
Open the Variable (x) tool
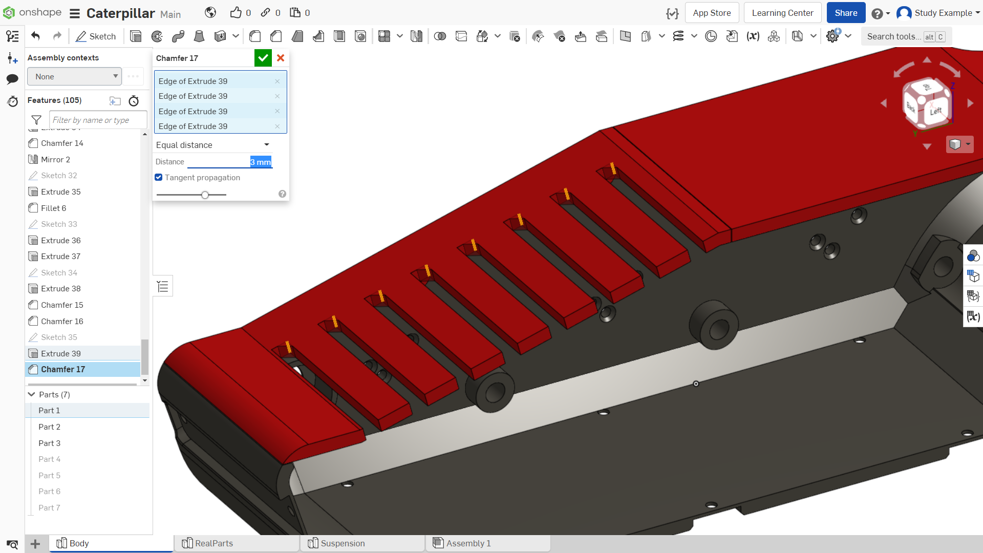pos(753,36)
